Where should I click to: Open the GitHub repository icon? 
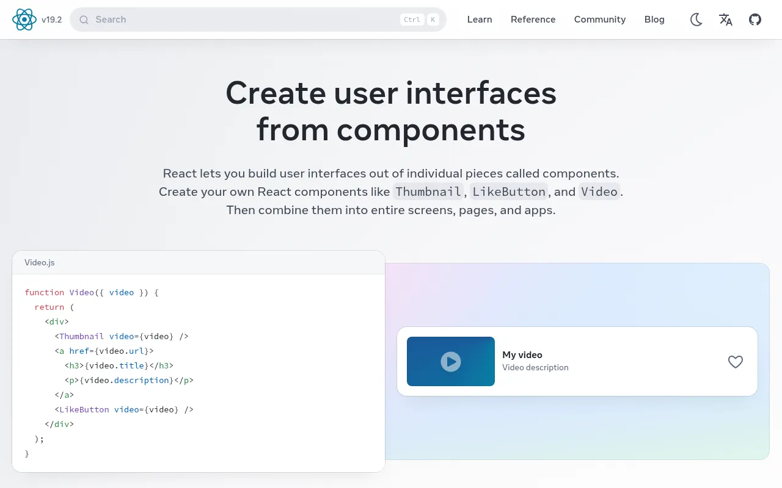point(755,20)
